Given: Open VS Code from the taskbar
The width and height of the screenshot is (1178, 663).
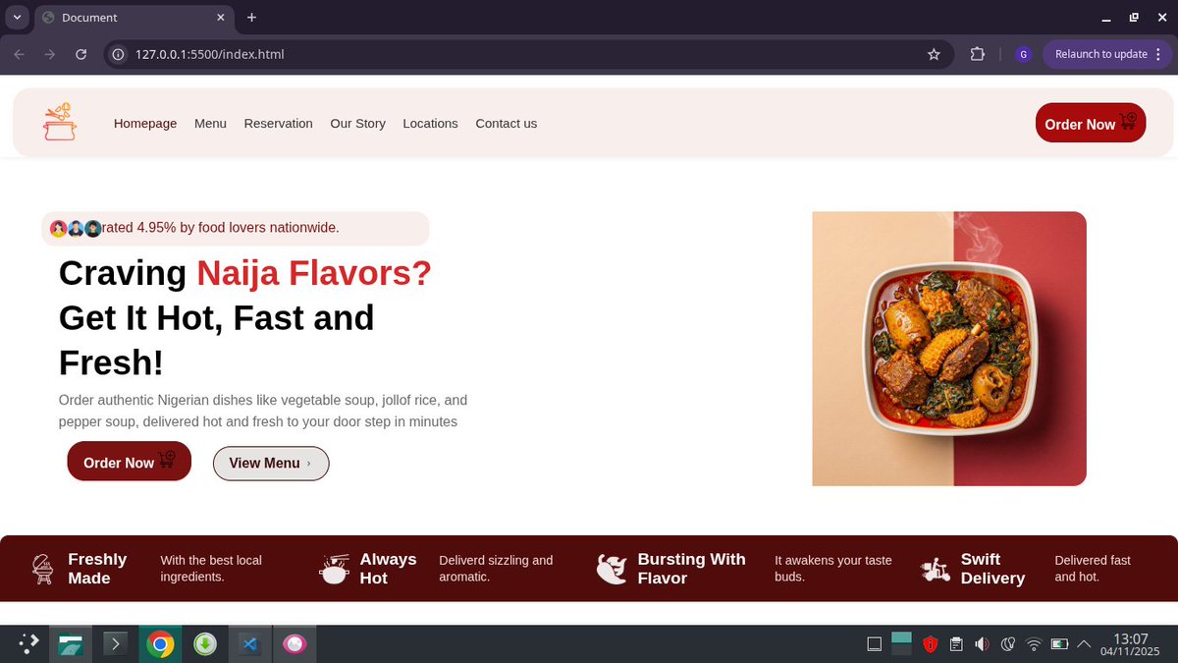Looking at the screenshot, I should click(249, 643).
